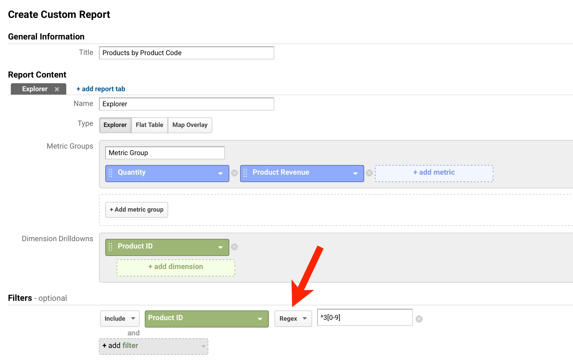The image size is (573, 363).
Task: Remove the Product ID dimension chip
Action: point(234,247)
